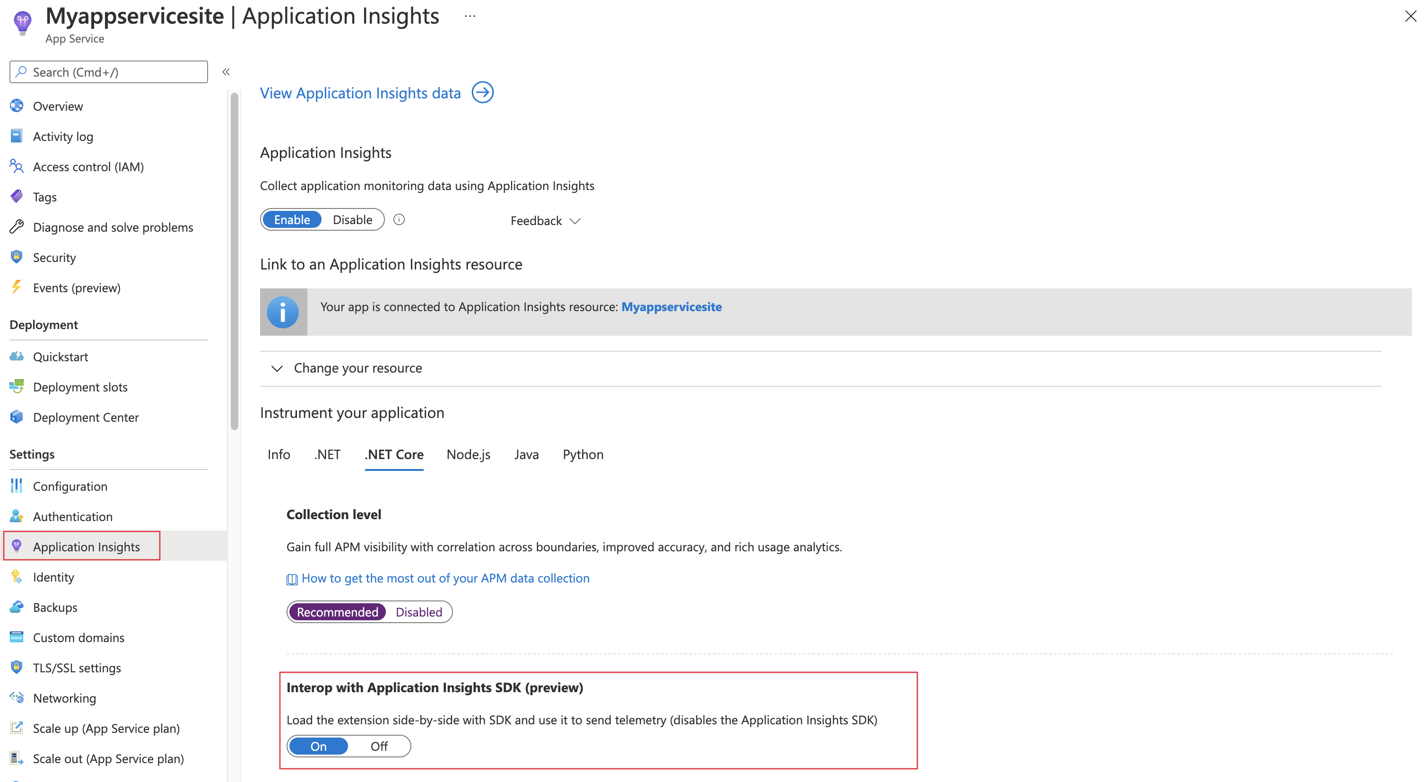Collapse the left navigation panel
This screenshot has height=782, width=1428.
(226, 72)
